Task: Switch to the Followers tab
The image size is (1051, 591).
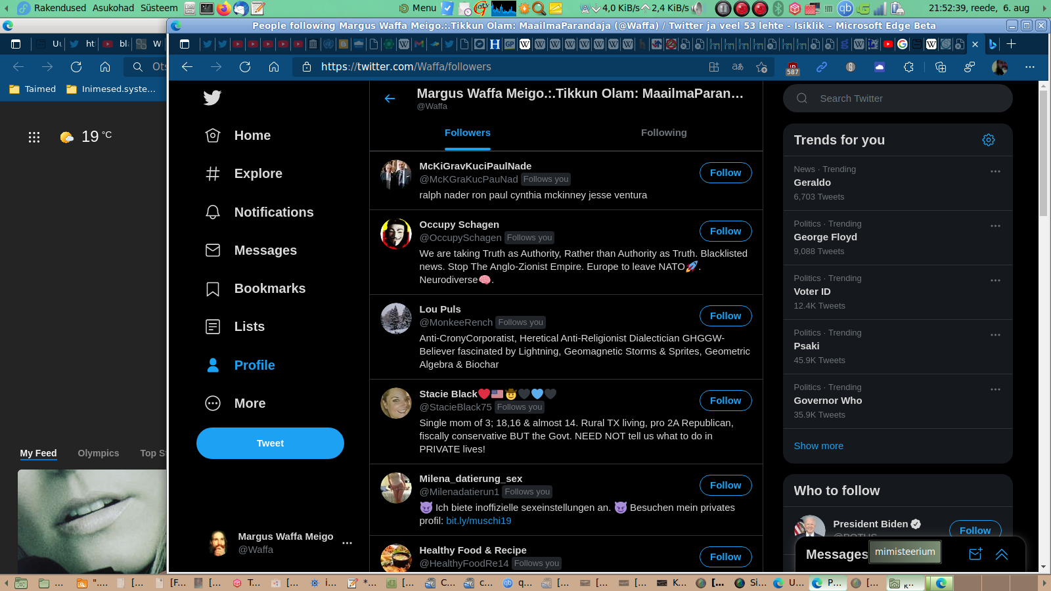Action: tap(468, 133)
